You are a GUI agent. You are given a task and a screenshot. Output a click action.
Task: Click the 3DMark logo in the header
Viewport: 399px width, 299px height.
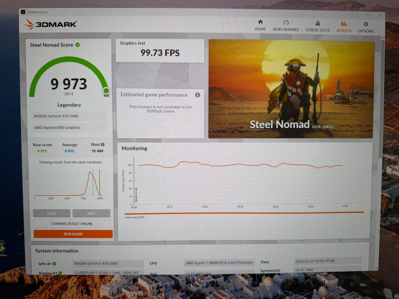tap(51, 24)
